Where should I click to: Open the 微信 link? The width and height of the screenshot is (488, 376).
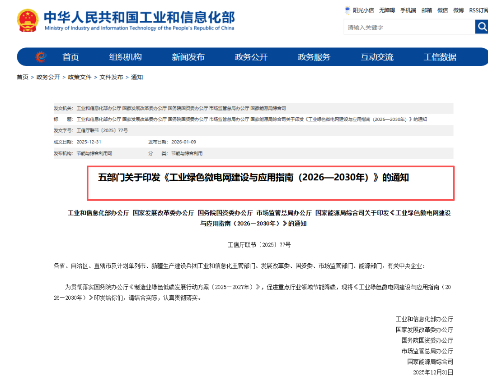click(x=442, y=10)
